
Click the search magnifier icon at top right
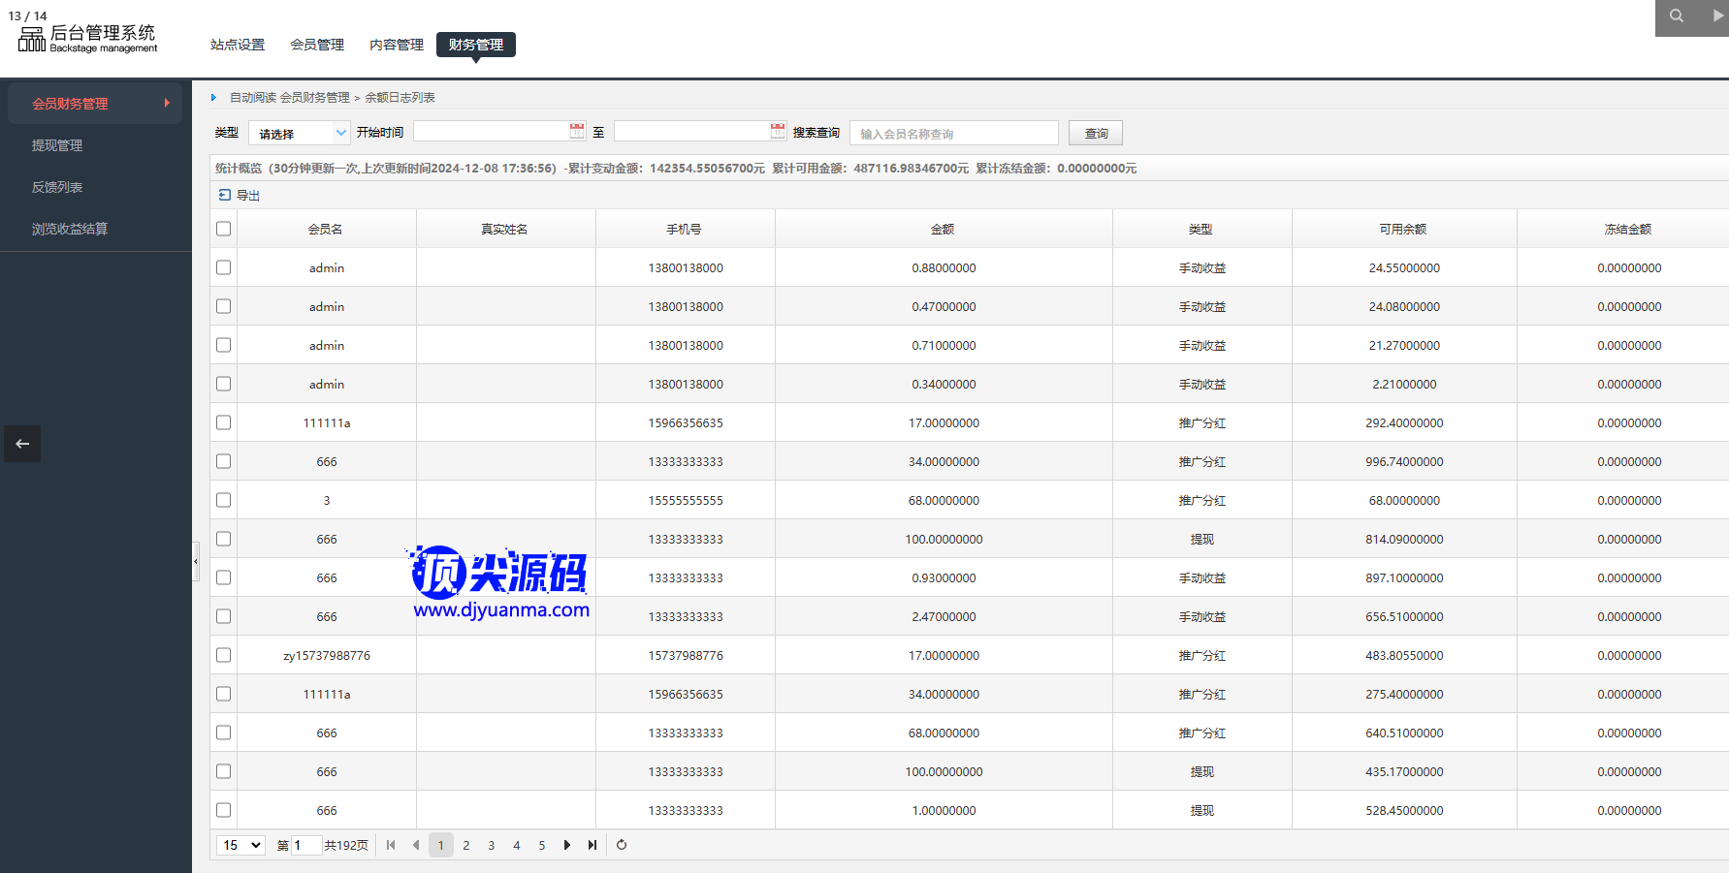1676,16
